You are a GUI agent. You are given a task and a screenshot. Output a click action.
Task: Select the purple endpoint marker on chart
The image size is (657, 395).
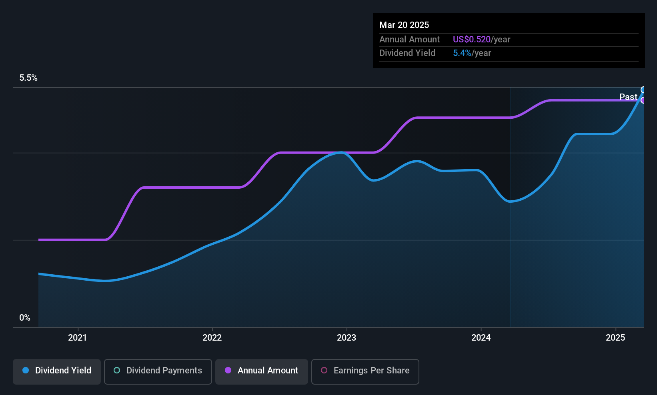pos(643,100)
